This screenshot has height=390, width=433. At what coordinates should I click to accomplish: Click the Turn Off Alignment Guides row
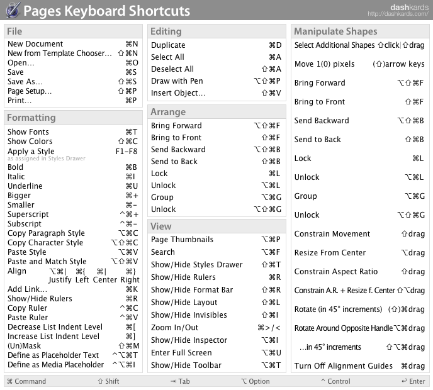tap(359, 365)
